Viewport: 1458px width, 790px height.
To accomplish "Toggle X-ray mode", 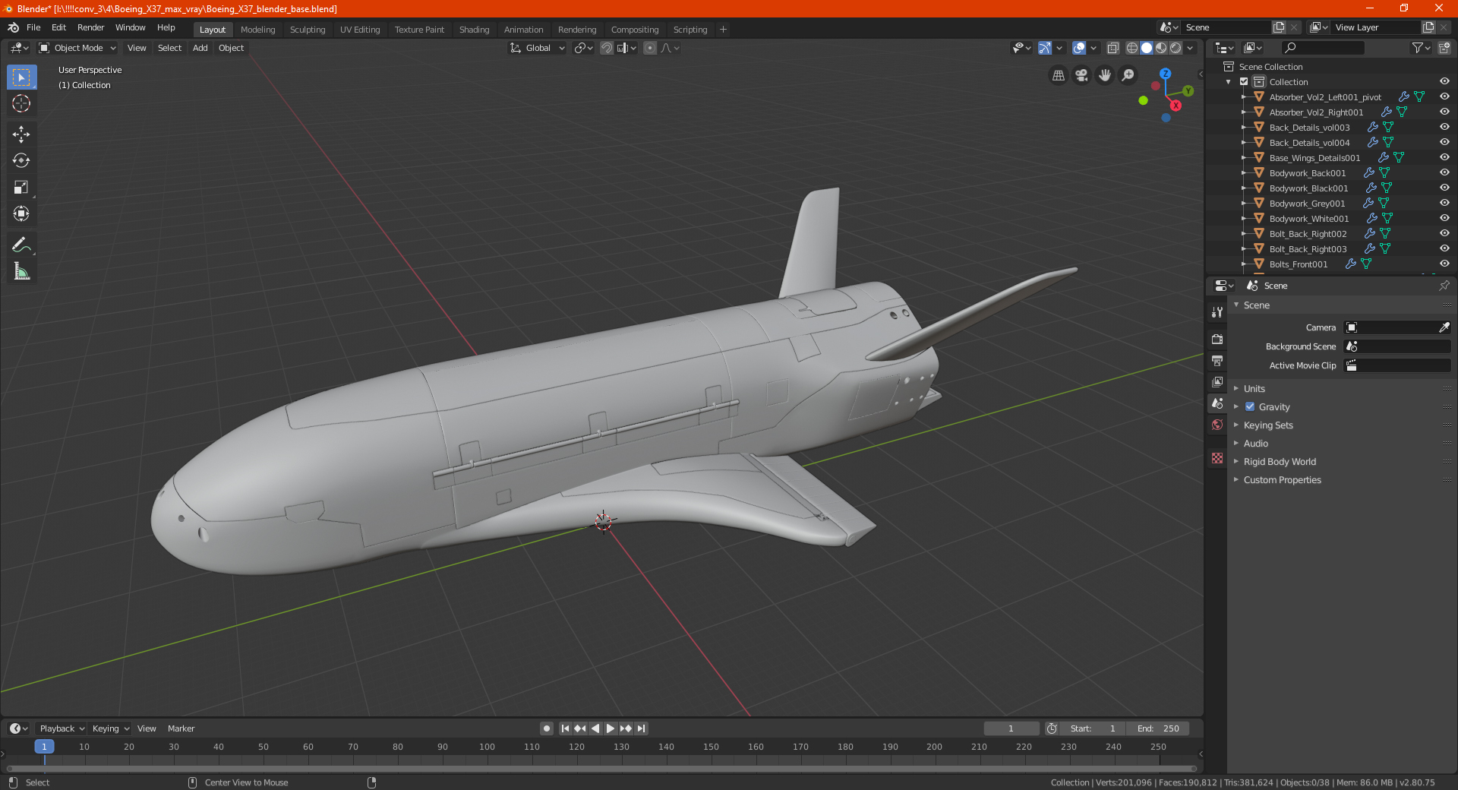I will coord(1112,48).
